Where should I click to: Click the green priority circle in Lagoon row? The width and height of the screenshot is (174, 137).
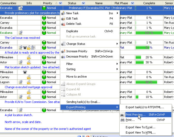[x=44, y=82]
